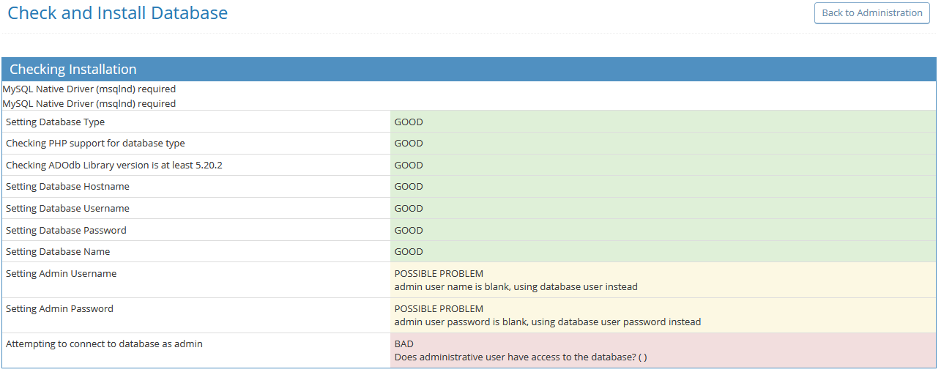Click the admin user name is blank warning
Image resolution: width=941 pixels, height=375 pixels.
pos(516,287)
